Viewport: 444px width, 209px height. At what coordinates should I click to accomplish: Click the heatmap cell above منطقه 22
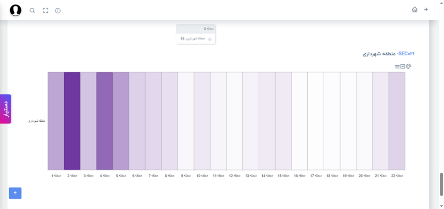pyautogui.click(x=397, y=121)
